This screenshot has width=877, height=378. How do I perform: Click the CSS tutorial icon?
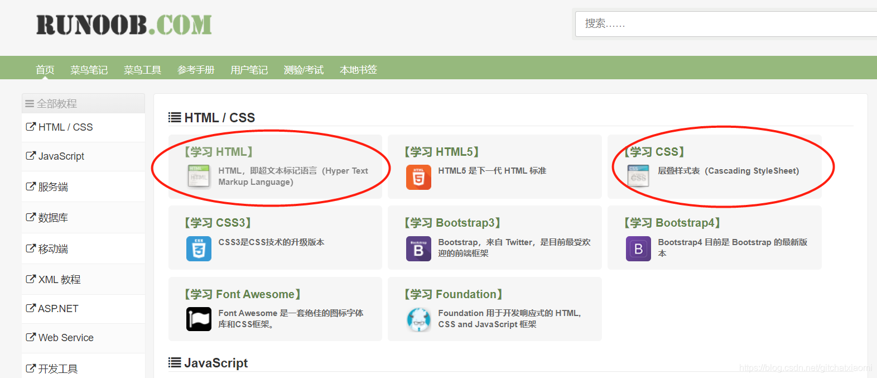[638, 176]
